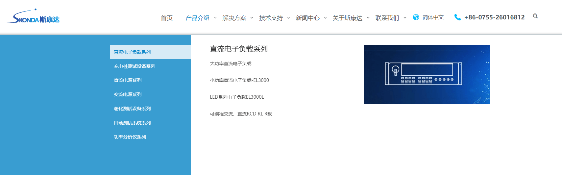
Task: Click the Skonda logo
Action: click(x=34, y=17)
